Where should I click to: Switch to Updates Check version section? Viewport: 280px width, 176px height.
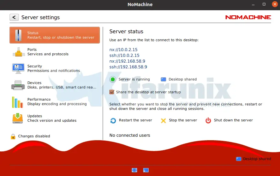(55, 119)
